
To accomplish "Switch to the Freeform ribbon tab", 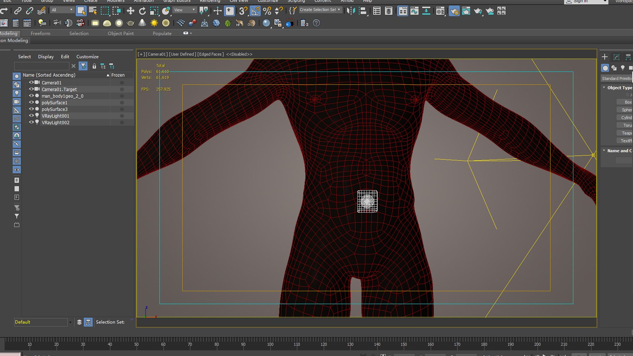I will pyautogui.click(x=40, y=33).
